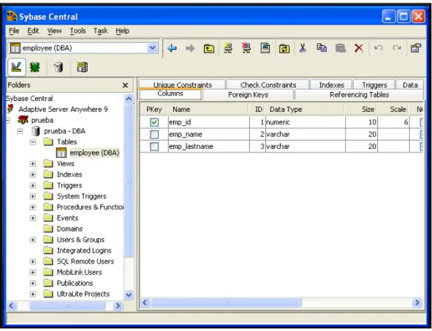Expand the Indexes folder node
Screen dimensions: 432x331
coord(33,175)
